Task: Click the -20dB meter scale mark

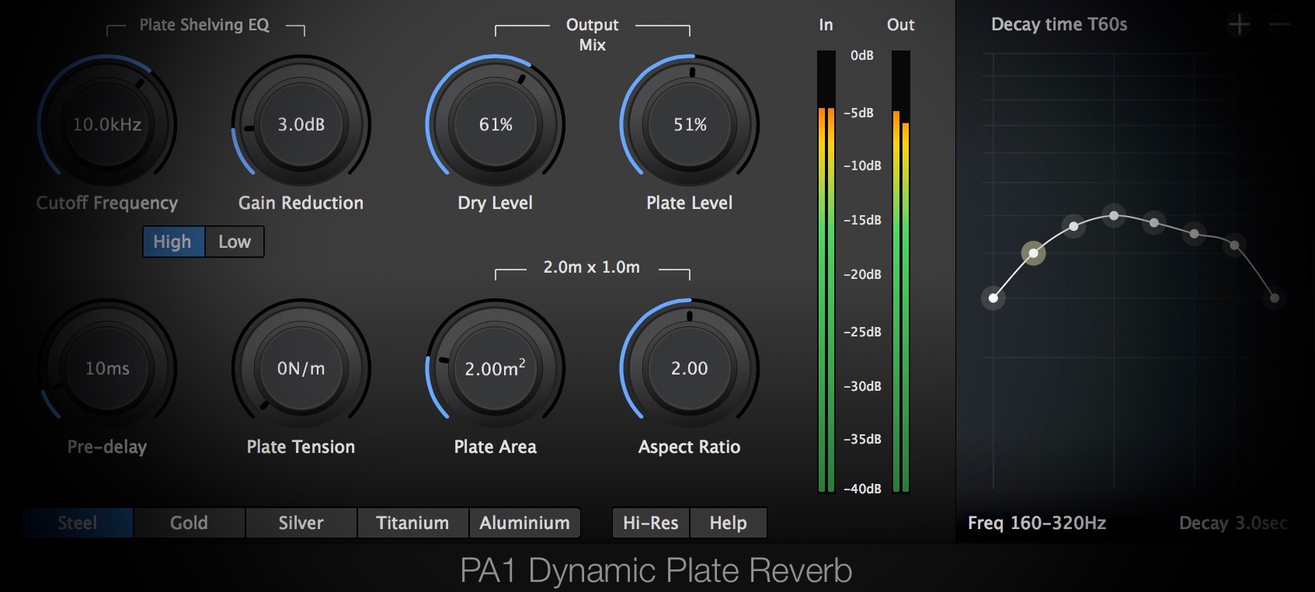Action: click(x=862, y=274)
